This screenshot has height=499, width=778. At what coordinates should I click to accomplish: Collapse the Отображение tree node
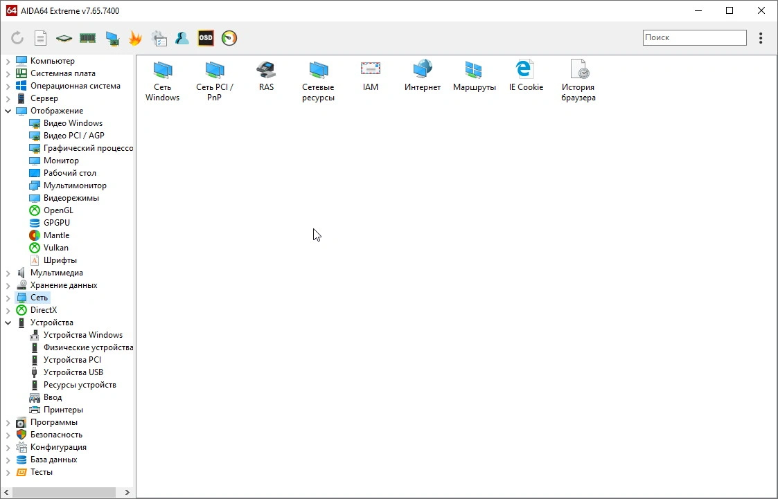coord(8,111)
